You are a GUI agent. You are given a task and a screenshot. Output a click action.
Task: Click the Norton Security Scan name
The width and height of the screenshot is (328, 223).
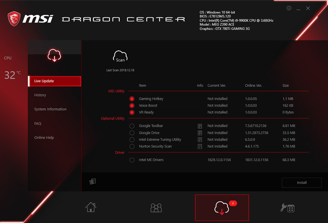coord(155,146)
